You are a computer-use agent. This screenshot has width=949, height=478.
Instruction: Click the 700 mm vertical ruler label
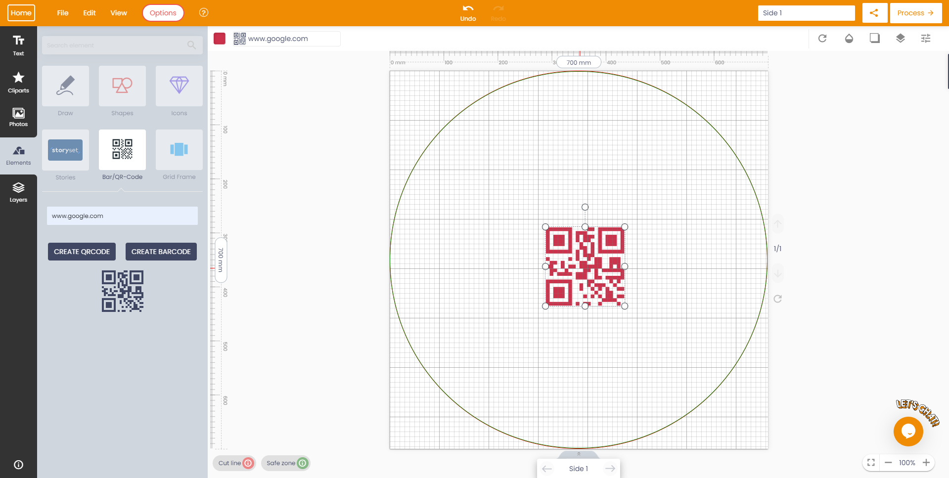coord(221,260)
